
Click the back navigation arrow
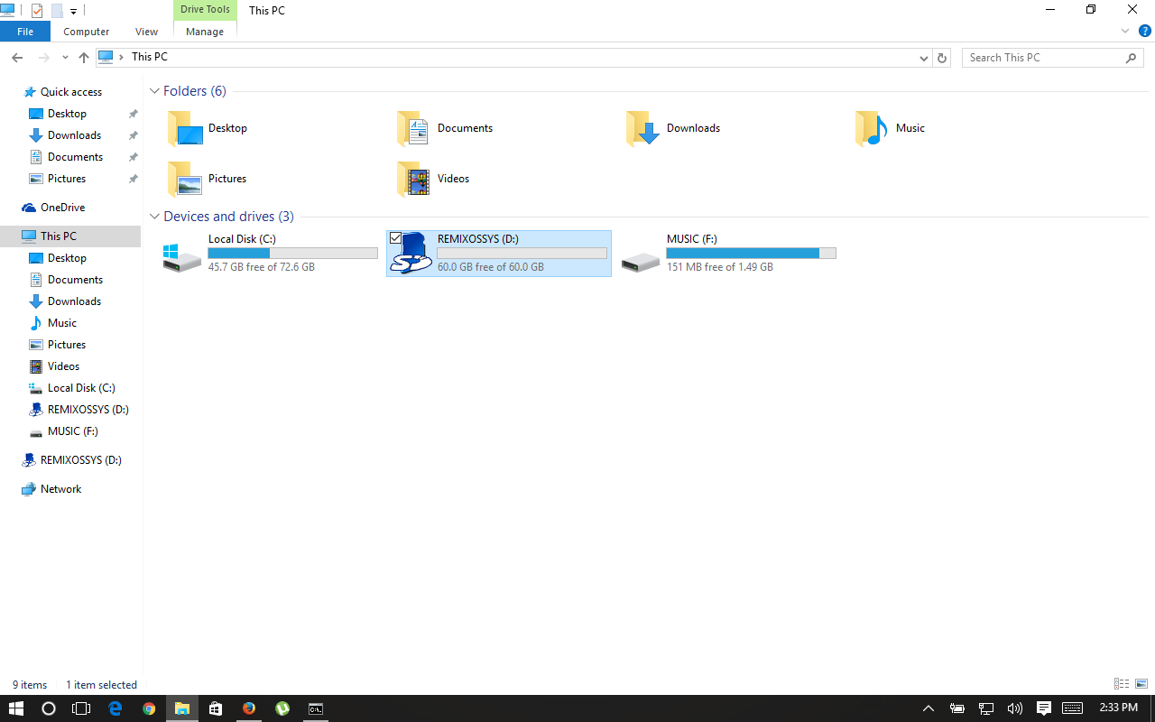point(16,57)
